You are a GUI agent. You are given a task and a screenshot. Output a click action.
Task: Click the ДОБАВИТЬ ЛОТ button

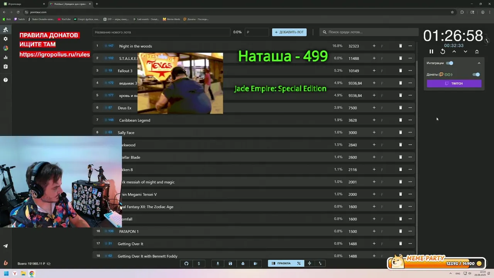289,32
